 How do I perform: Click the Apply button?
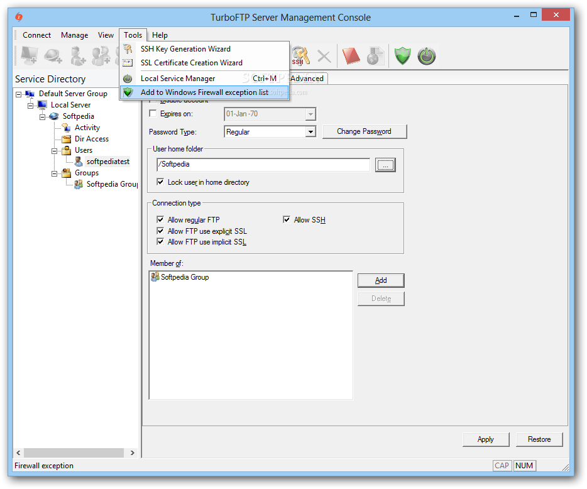(x=486, y=439)
